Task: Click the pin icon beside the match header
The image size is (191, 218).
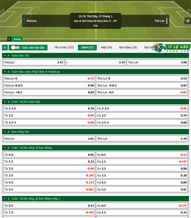Action: (188, 21)
